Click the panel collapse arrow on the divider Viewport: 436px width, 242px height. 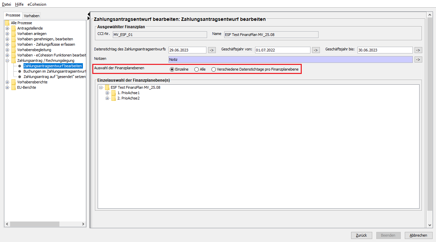click(89, 14)
